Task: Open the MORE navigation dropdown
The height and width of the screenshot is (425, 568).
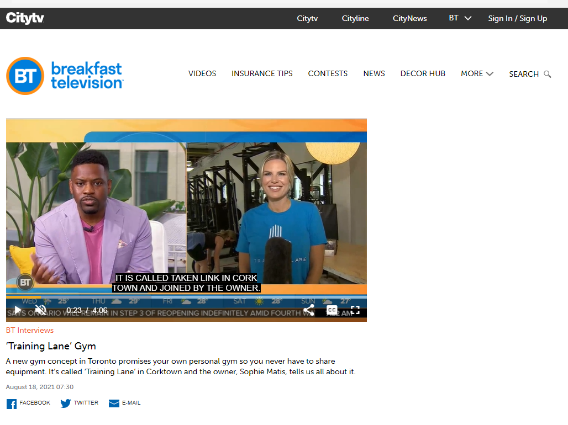Action: click(x=476, y=73)
